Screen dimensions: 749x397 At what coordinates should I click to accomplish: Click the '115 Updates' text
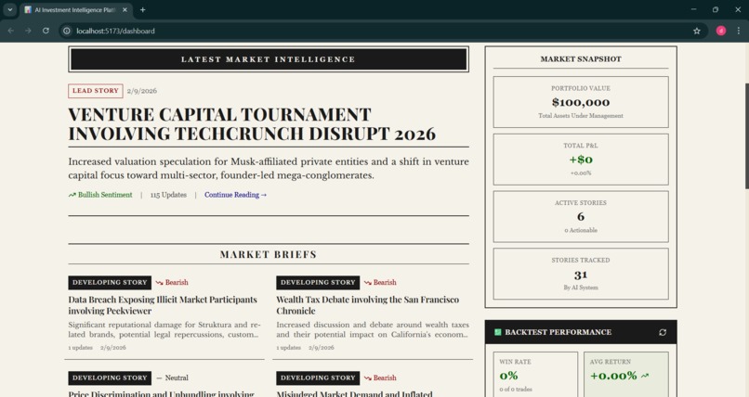coord(168,195)
